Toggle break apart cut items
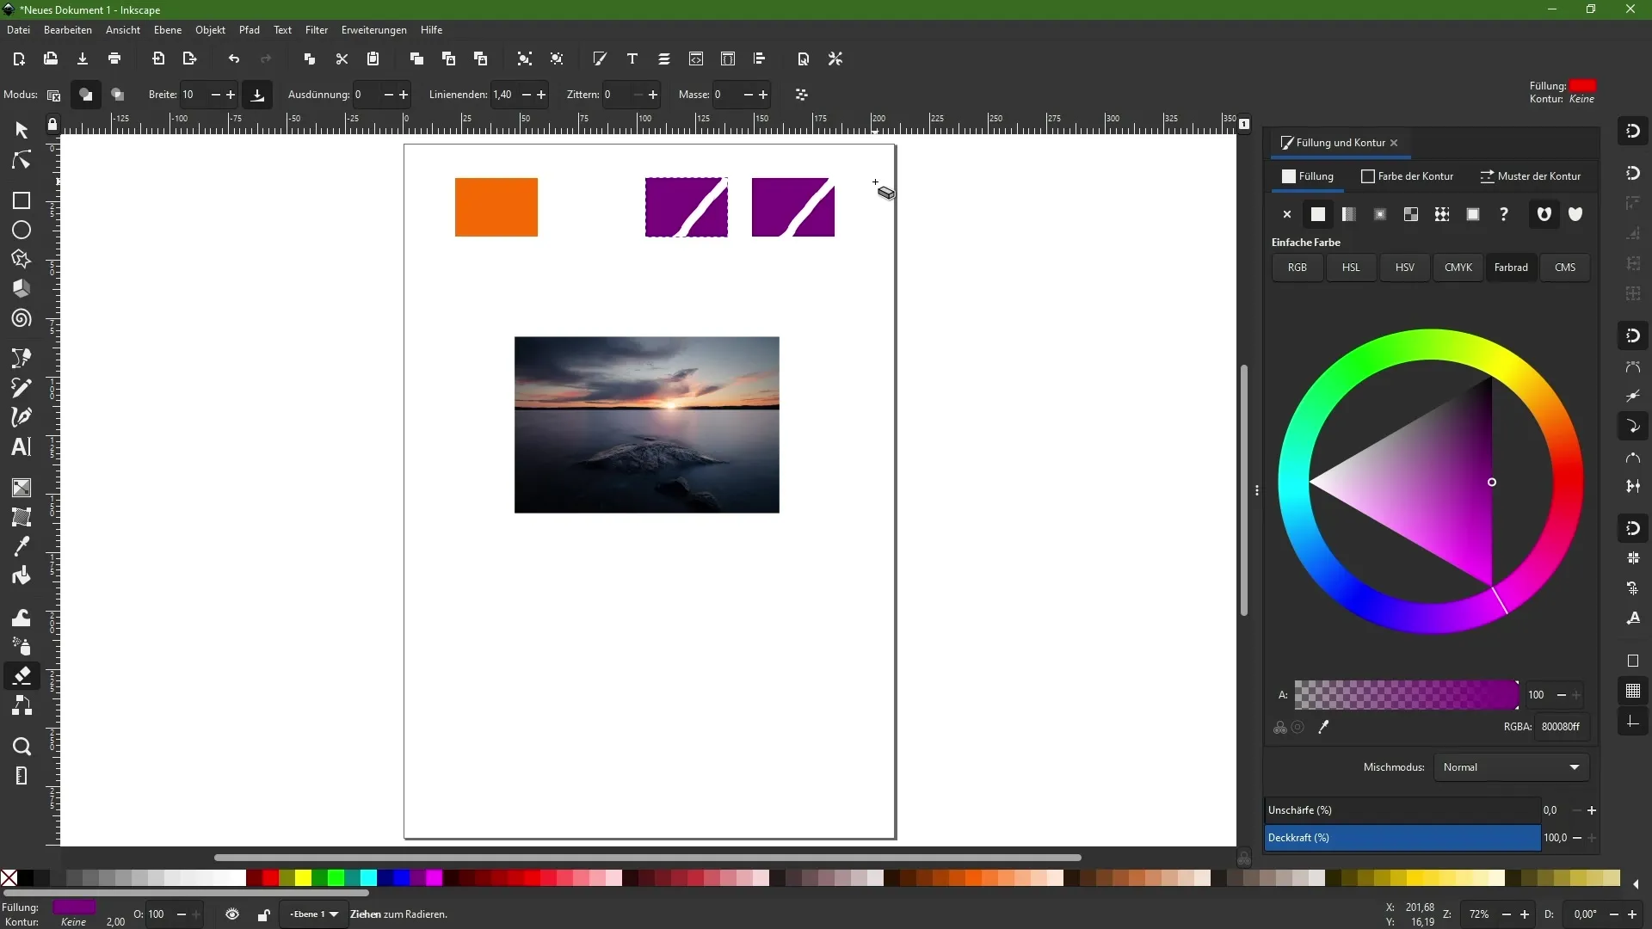 (802, 95)
